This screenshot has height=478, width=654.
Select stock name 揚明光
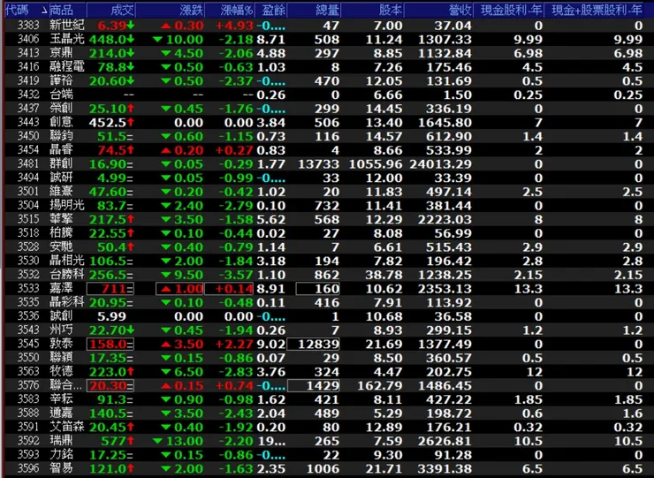pos(67,205)
